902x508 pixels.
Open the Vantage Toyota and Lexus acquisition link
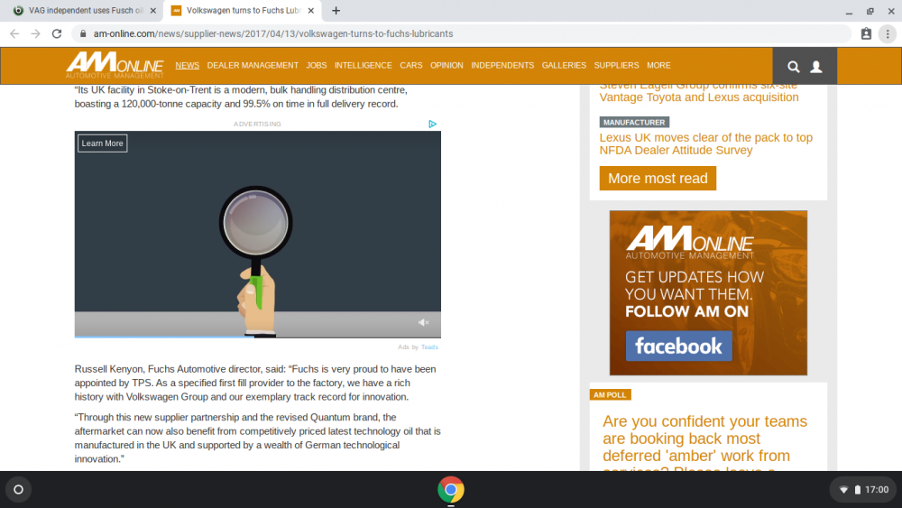click(x=699, y=95)
